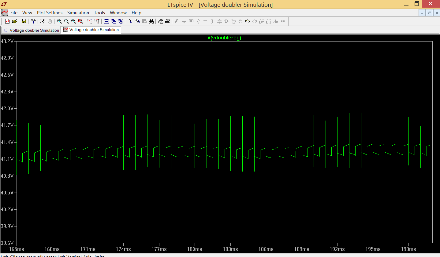Halt the simulation with the hand icon
The width and height of the screenshot is (440, 257).
[x=50, y=21]
